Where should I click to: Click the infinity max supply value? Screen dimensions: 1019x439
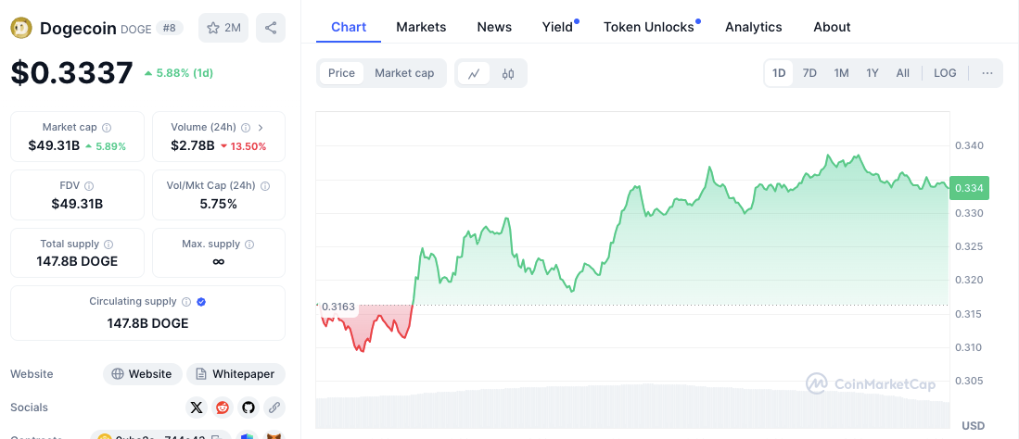(x=219, y=262)
